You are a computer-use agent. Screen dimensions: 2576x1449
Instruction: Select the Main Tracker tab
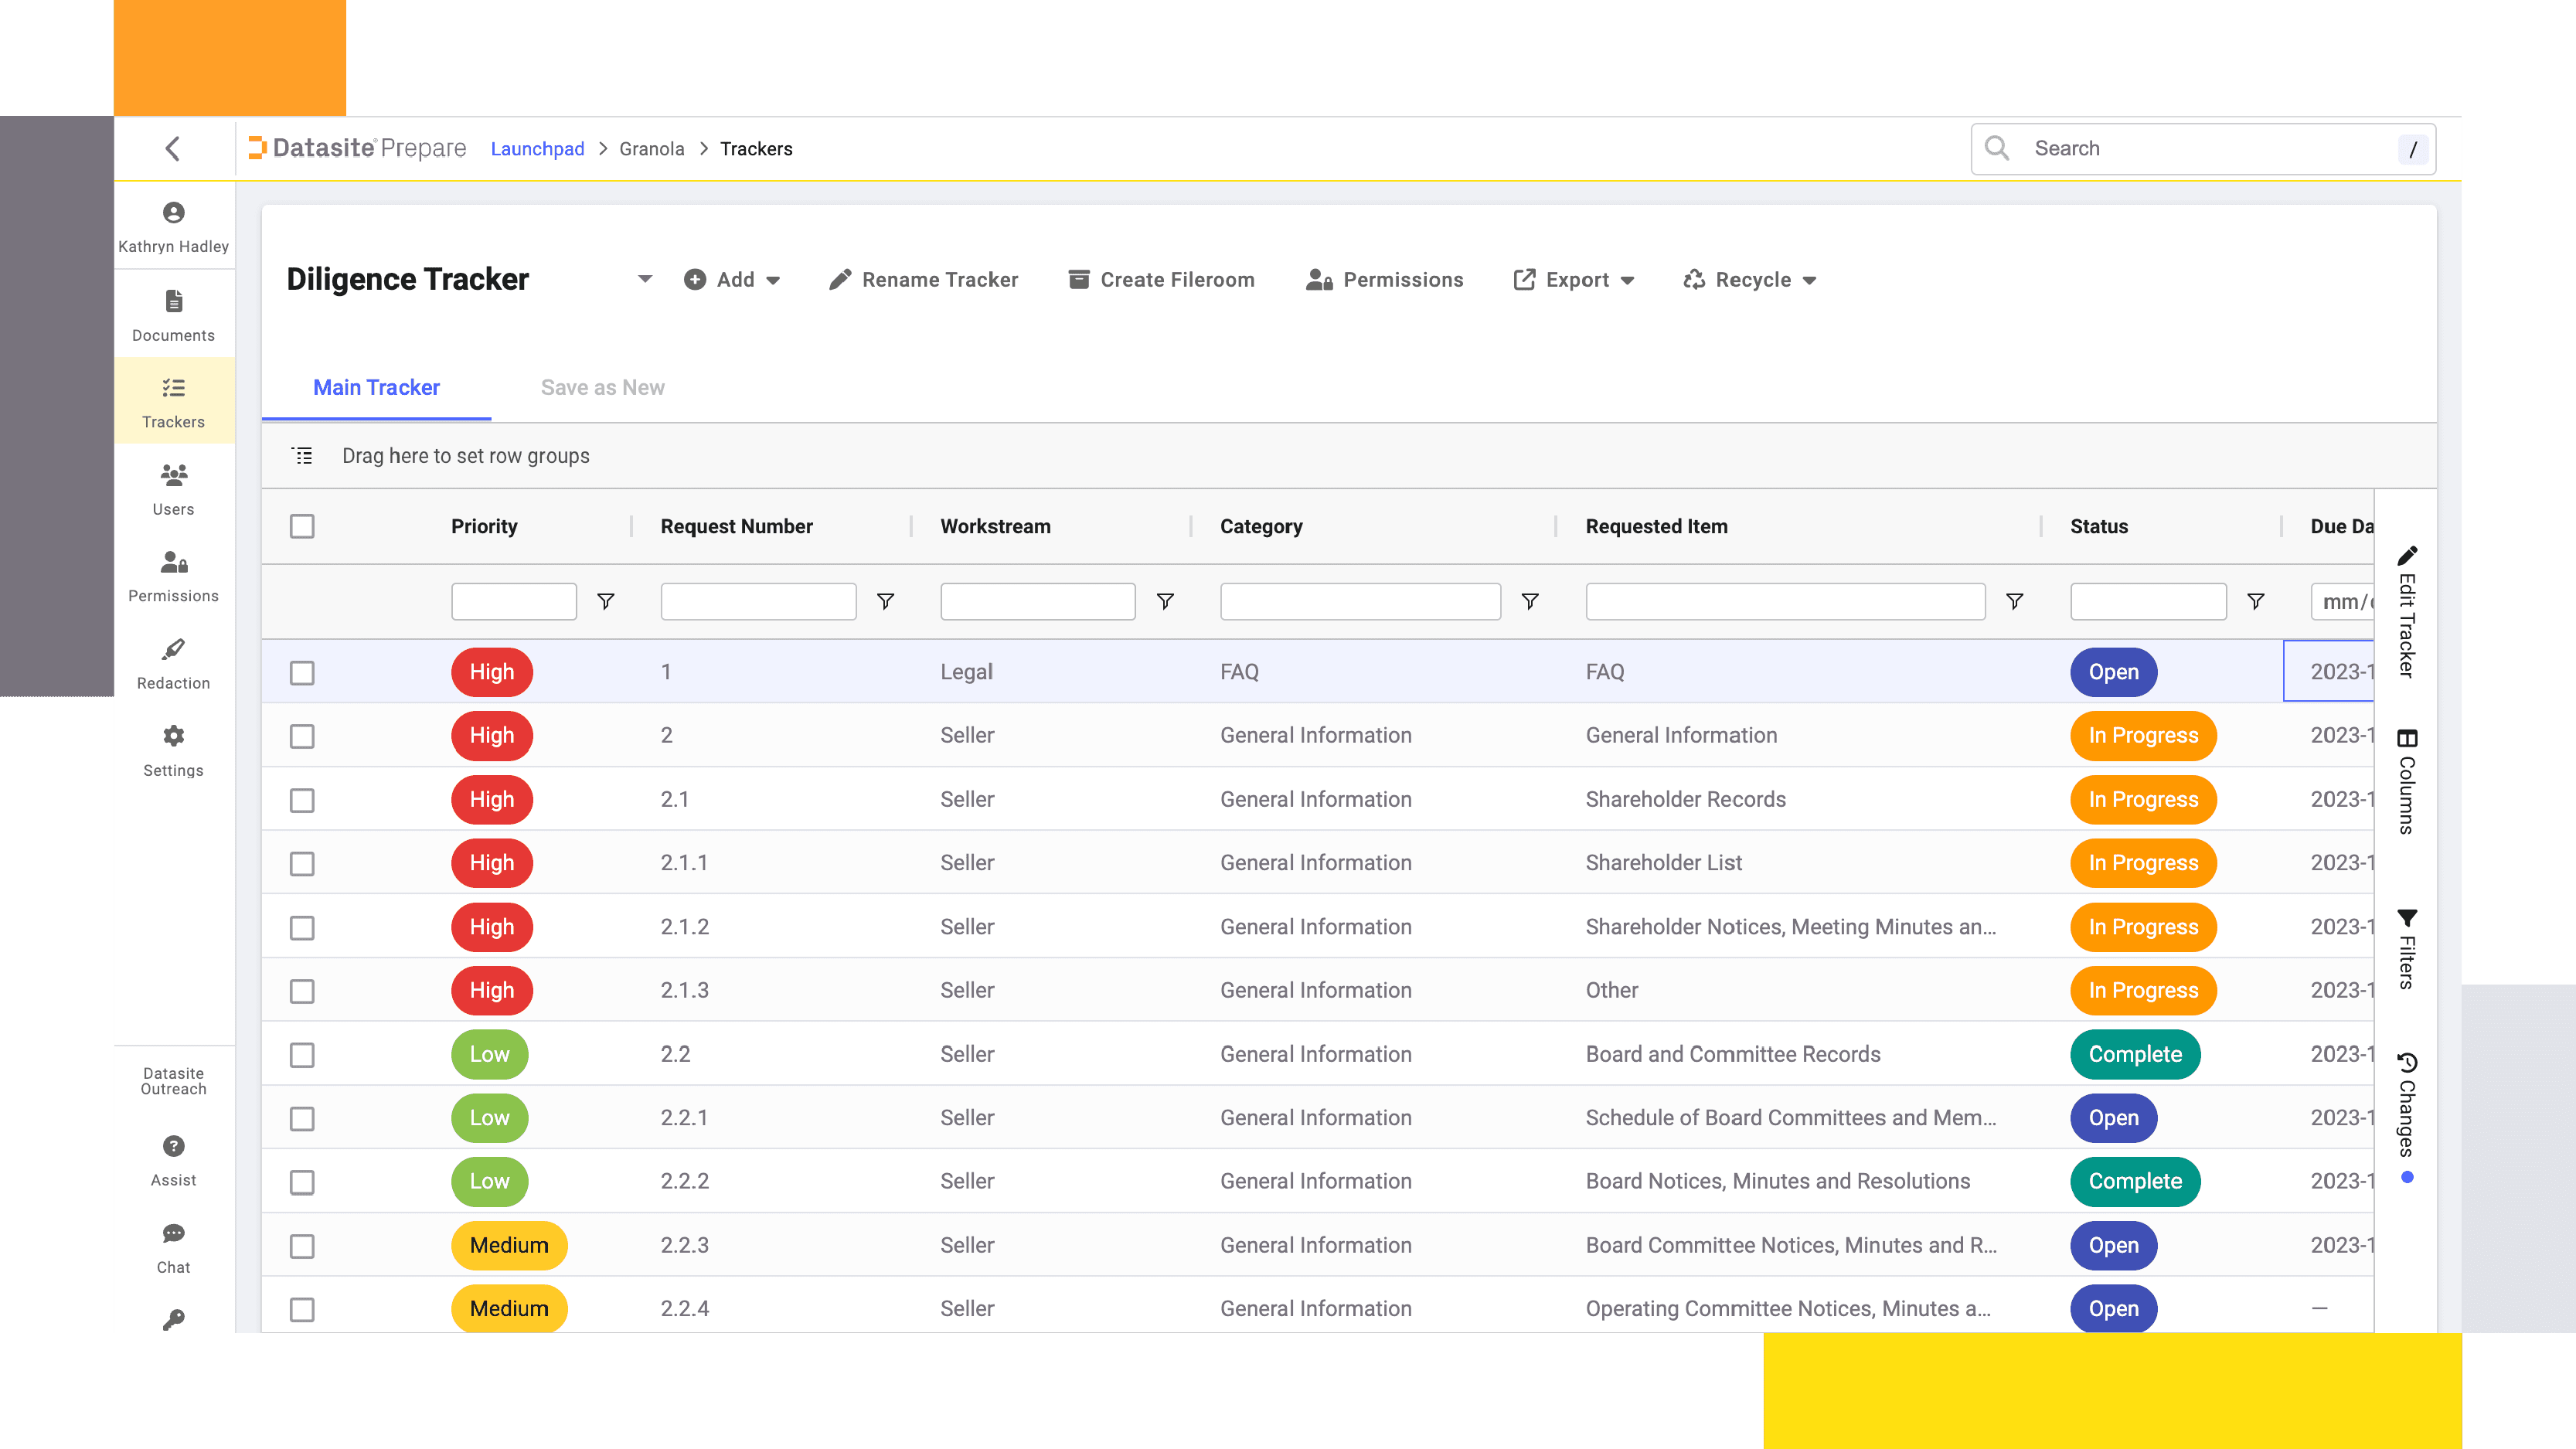pos(376,387)
